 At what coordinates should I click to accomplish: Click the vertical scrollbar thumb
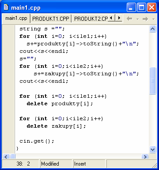pos(152,81)
